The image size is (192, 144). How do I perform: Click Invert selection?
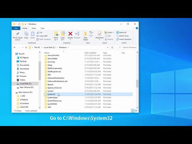[x=124, y=39]
